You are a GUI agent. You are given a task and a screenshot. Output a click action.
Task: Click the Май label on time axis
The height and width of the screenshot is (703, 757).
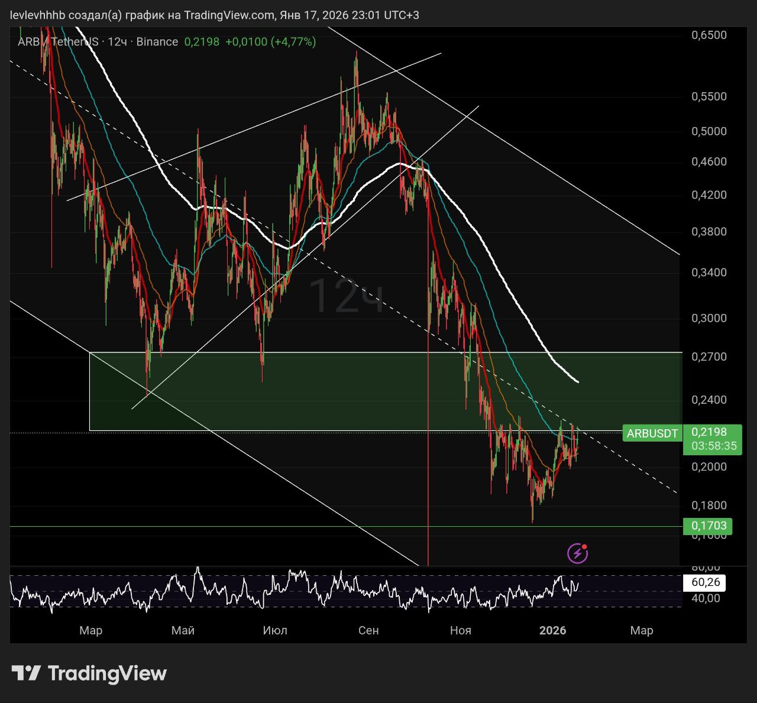(x=183, y=630)
